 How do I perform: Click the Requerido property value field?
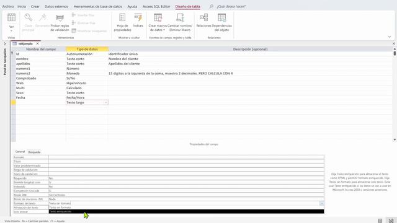tap(186, 178)
